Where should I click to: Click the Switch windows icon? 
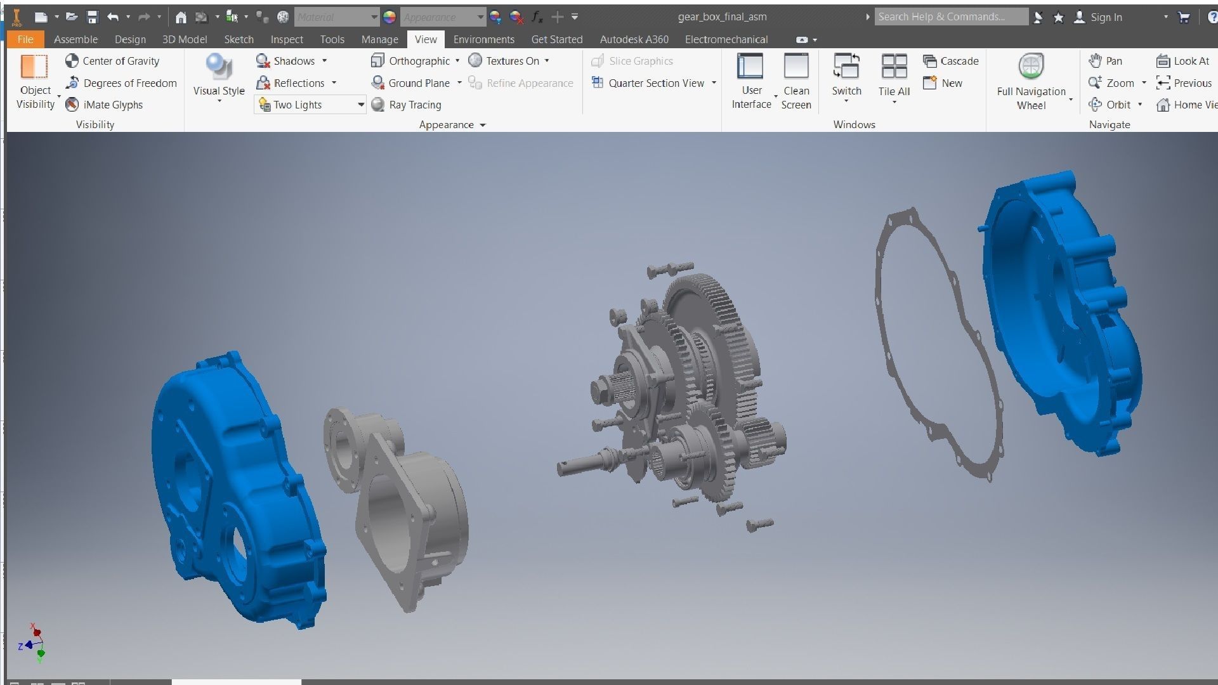(x=846, y=66)
